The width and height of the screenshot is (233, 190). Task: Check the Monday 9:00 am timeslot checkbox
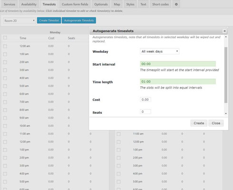tap(5, 118)
